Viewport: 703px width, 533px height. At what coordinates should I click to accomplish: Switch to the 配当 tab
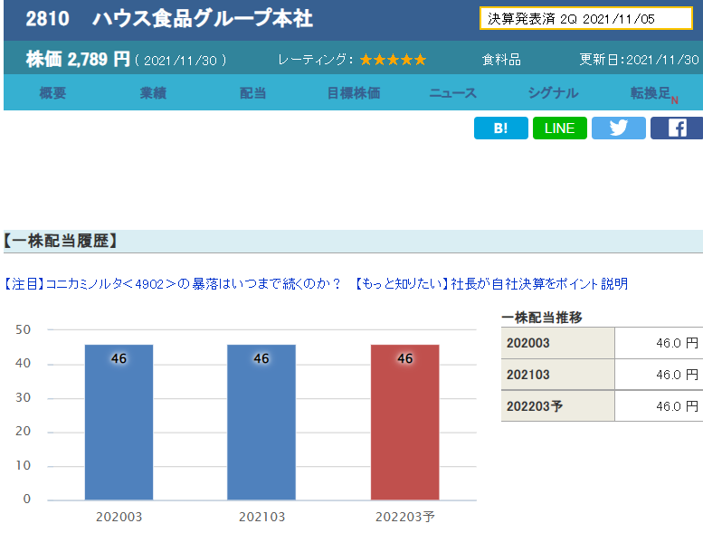252,93
